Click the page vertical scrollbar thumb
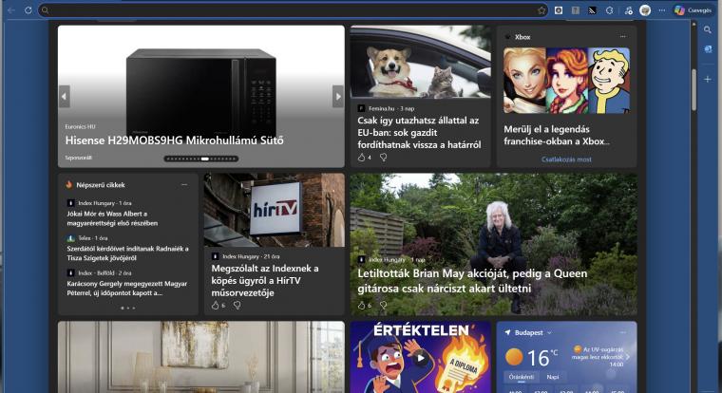Screen dimensions: 722x393 693,90
